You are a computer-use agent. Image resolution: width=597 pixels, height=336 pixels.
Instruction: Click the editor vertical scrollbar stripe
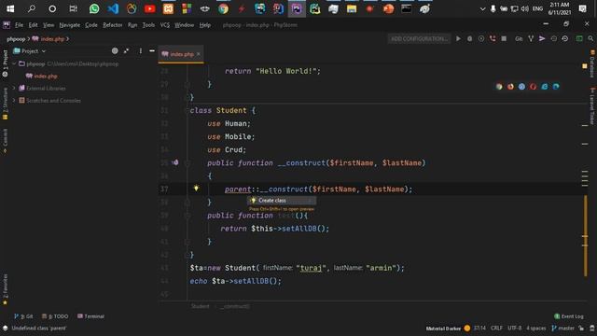click(x=585, y=236)
